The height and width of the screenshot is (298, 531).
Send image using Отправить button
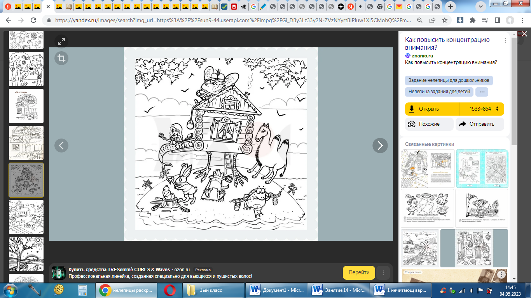[x=480, y=124]
